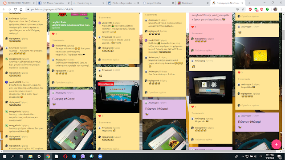Bookmark this page with the star icon
285x160 pixels.
243,9
